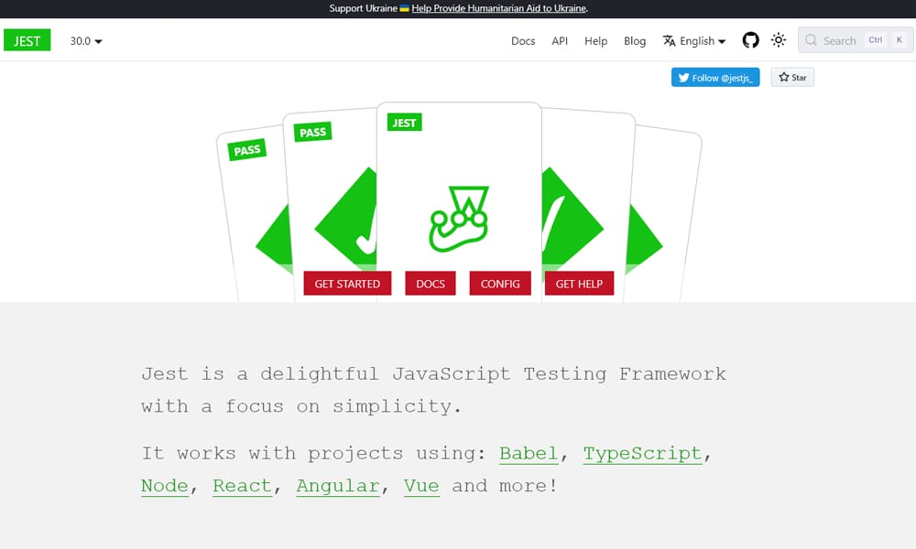Open the Docs menu item

point(523,41)
